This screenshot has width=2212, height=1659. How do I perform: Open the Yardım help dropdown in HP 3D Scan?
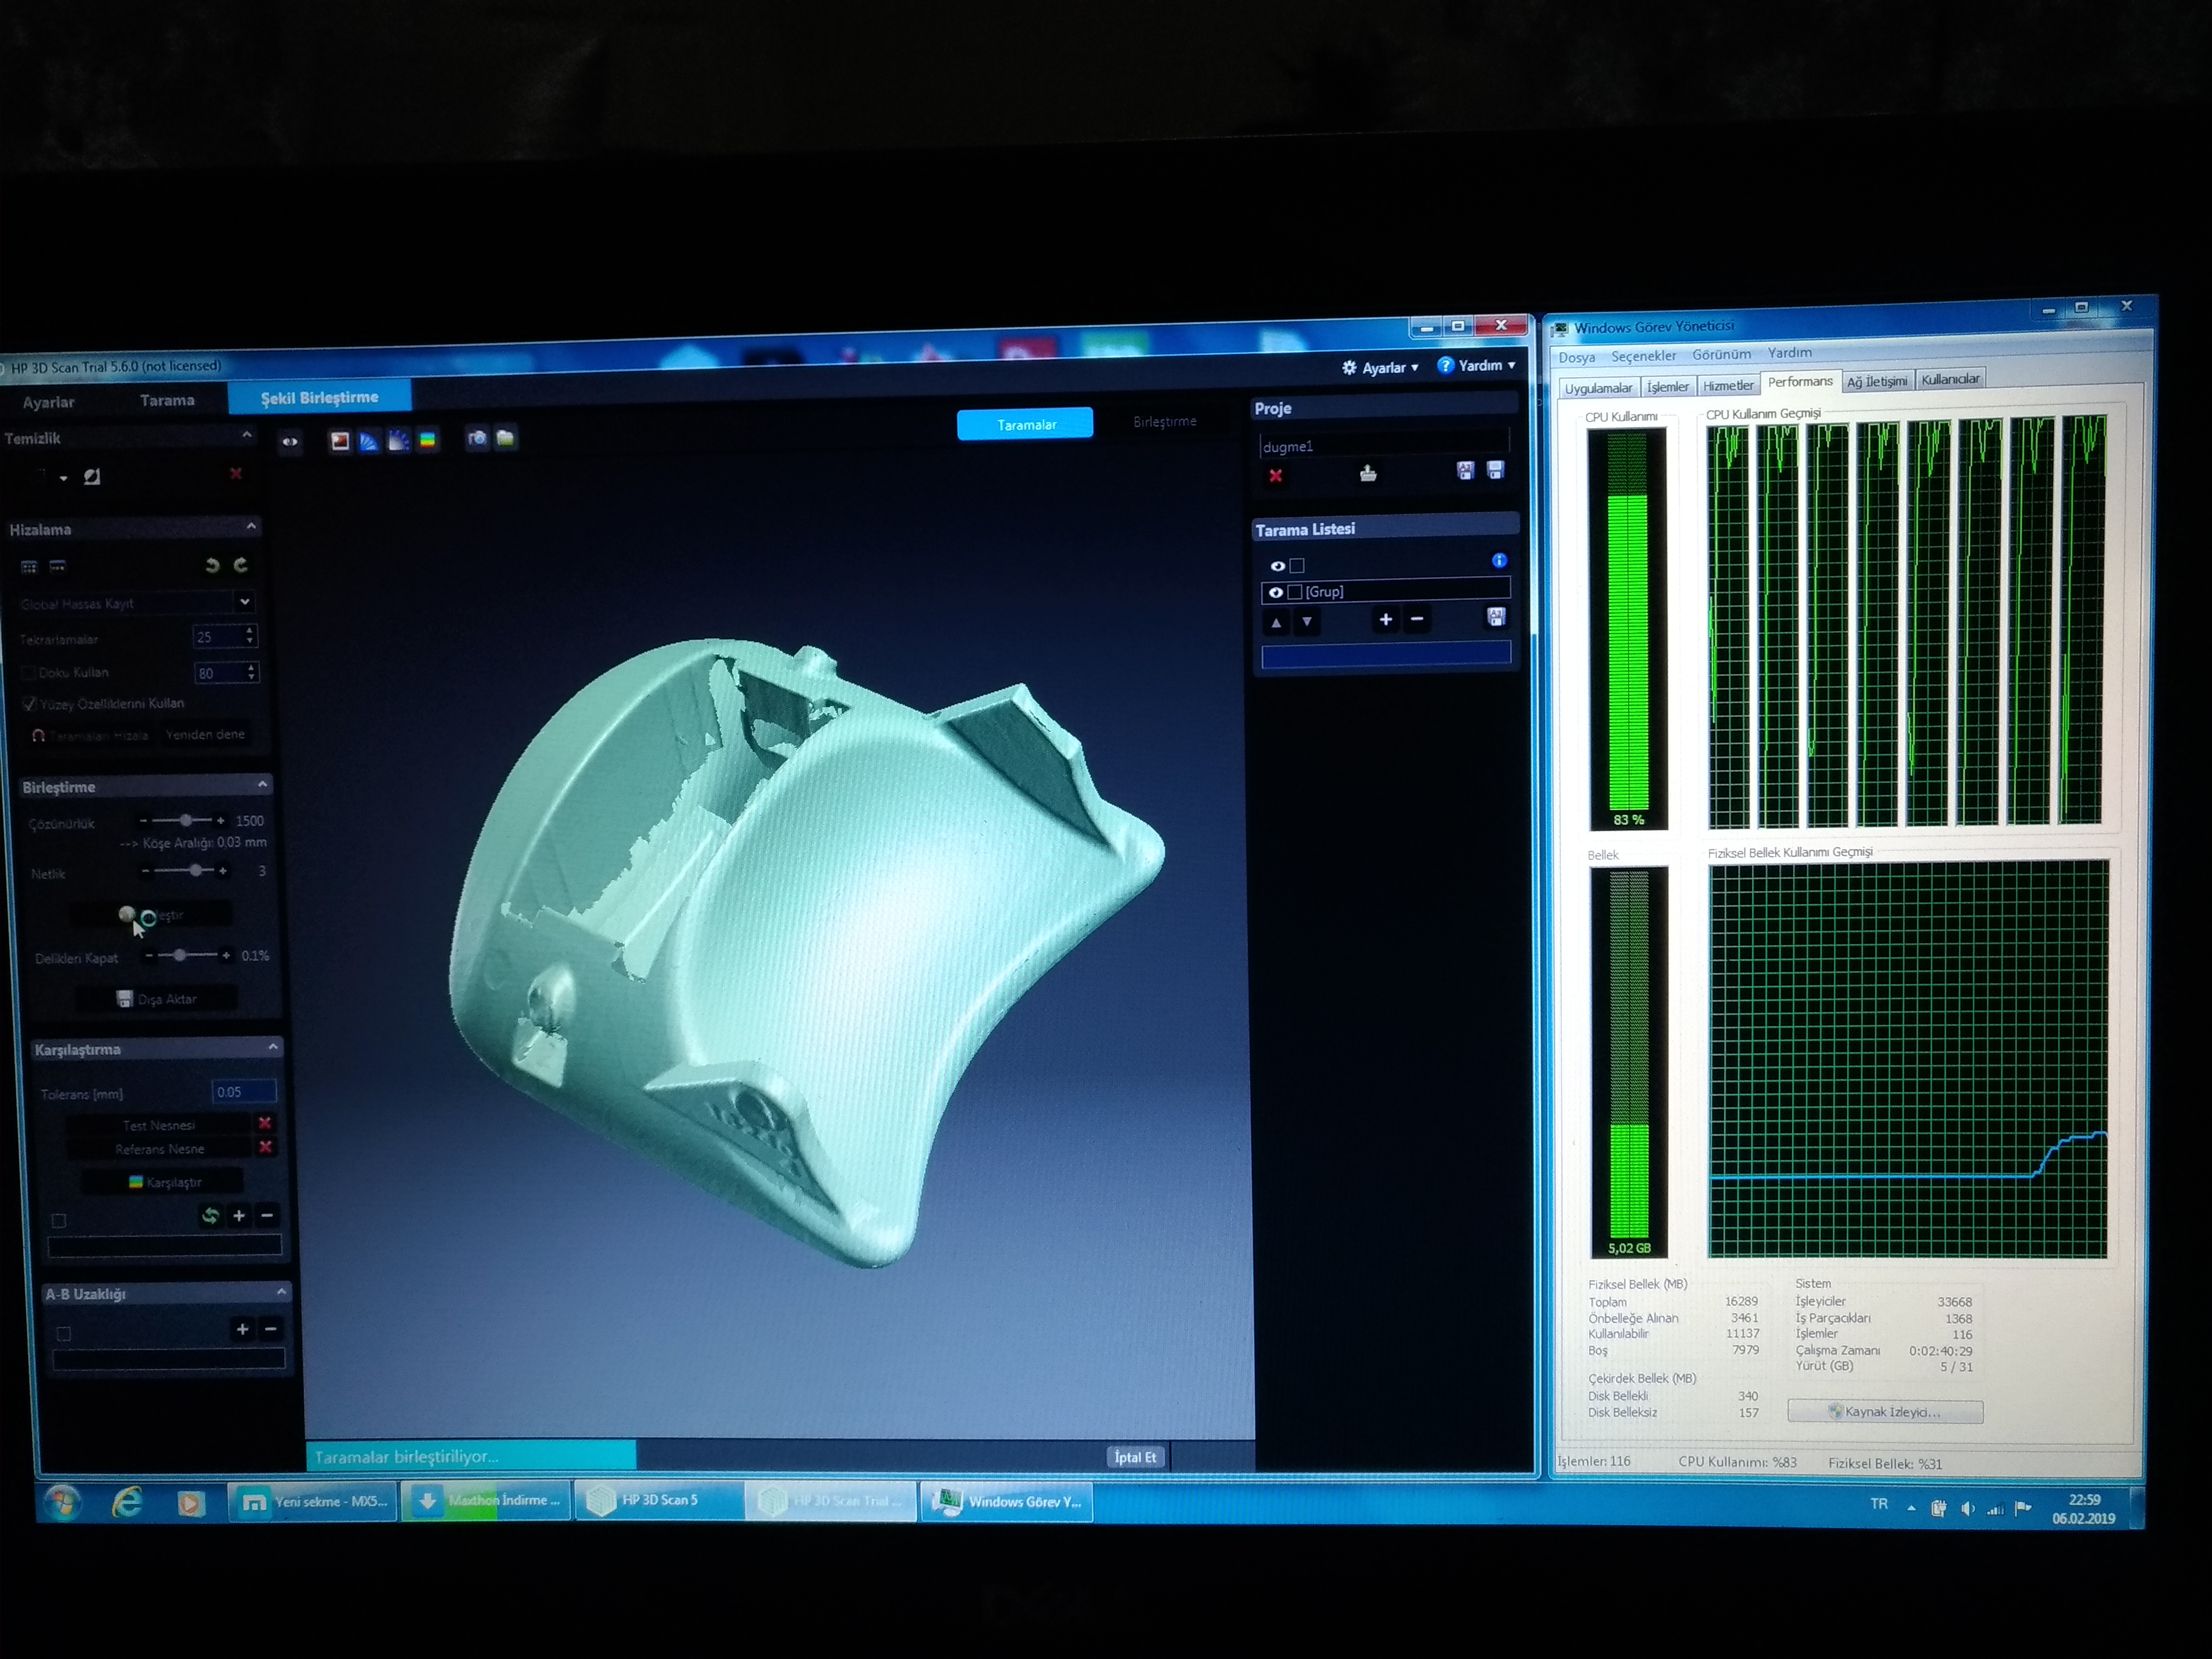(x=1476, y=365)
